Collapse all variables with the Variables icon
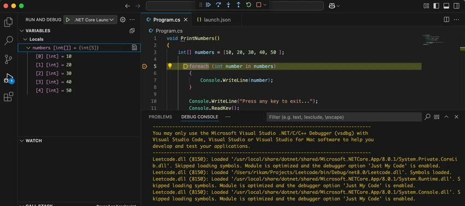Screen dimensions: 465x206 (x=132, y=31)
